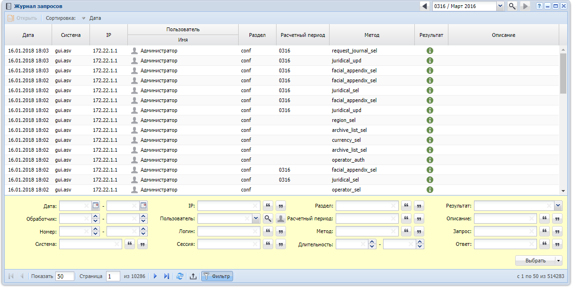Viewport: 572px width, 287px height.
Task: Sort by IP column header
Action: point(108,35)
